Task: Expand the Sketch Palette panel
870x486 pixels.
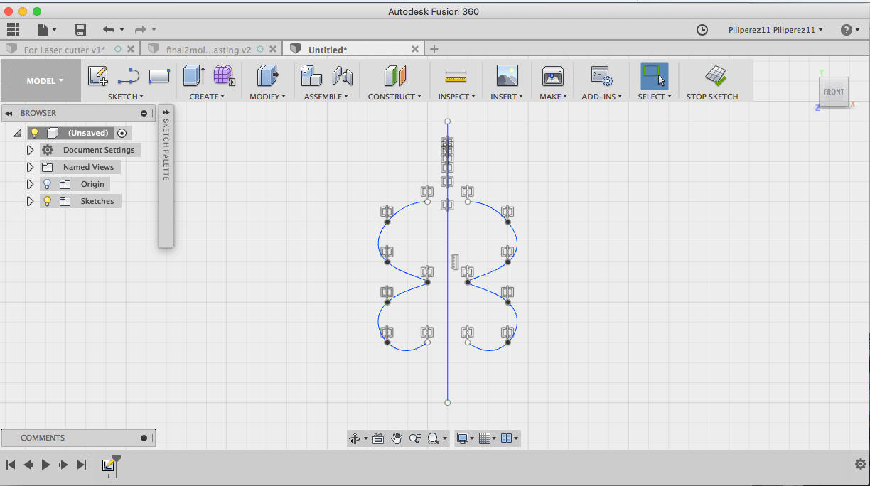Action: click(x=166, y=112)
